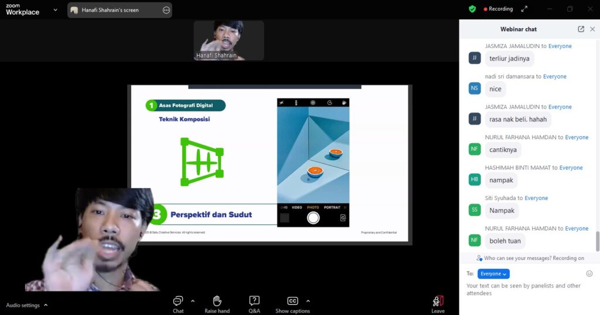
Task: Click the 'rasa nak beli. hahah' message
Action: [518, 119]
